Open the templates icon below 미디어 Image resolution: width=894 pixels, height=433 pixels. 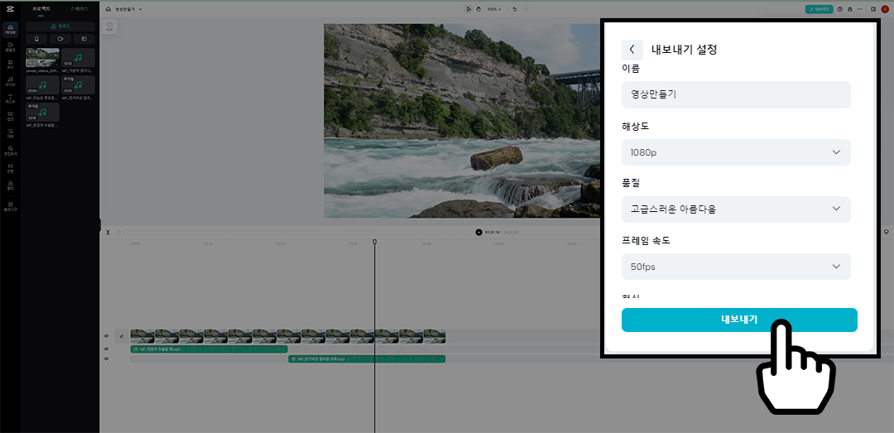[x=10, y=46]
